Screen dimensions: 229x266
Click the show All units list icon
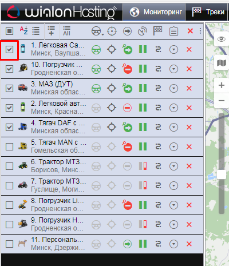[x=66, y=31]
